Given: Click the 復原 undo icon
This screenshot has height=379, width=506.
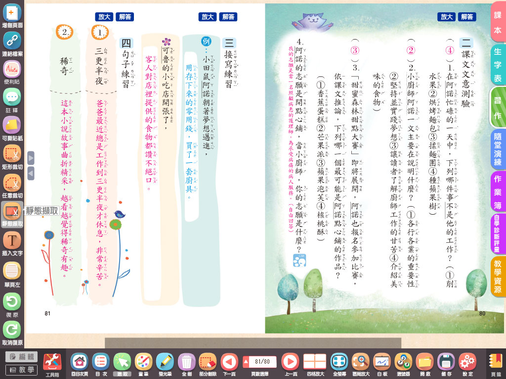Looking at the screenshot, I should coord(12,304).
